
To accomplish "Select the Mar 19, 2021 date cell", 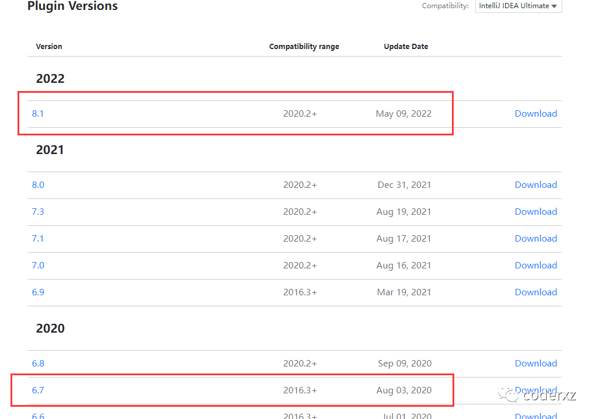I will pos(404,292).
